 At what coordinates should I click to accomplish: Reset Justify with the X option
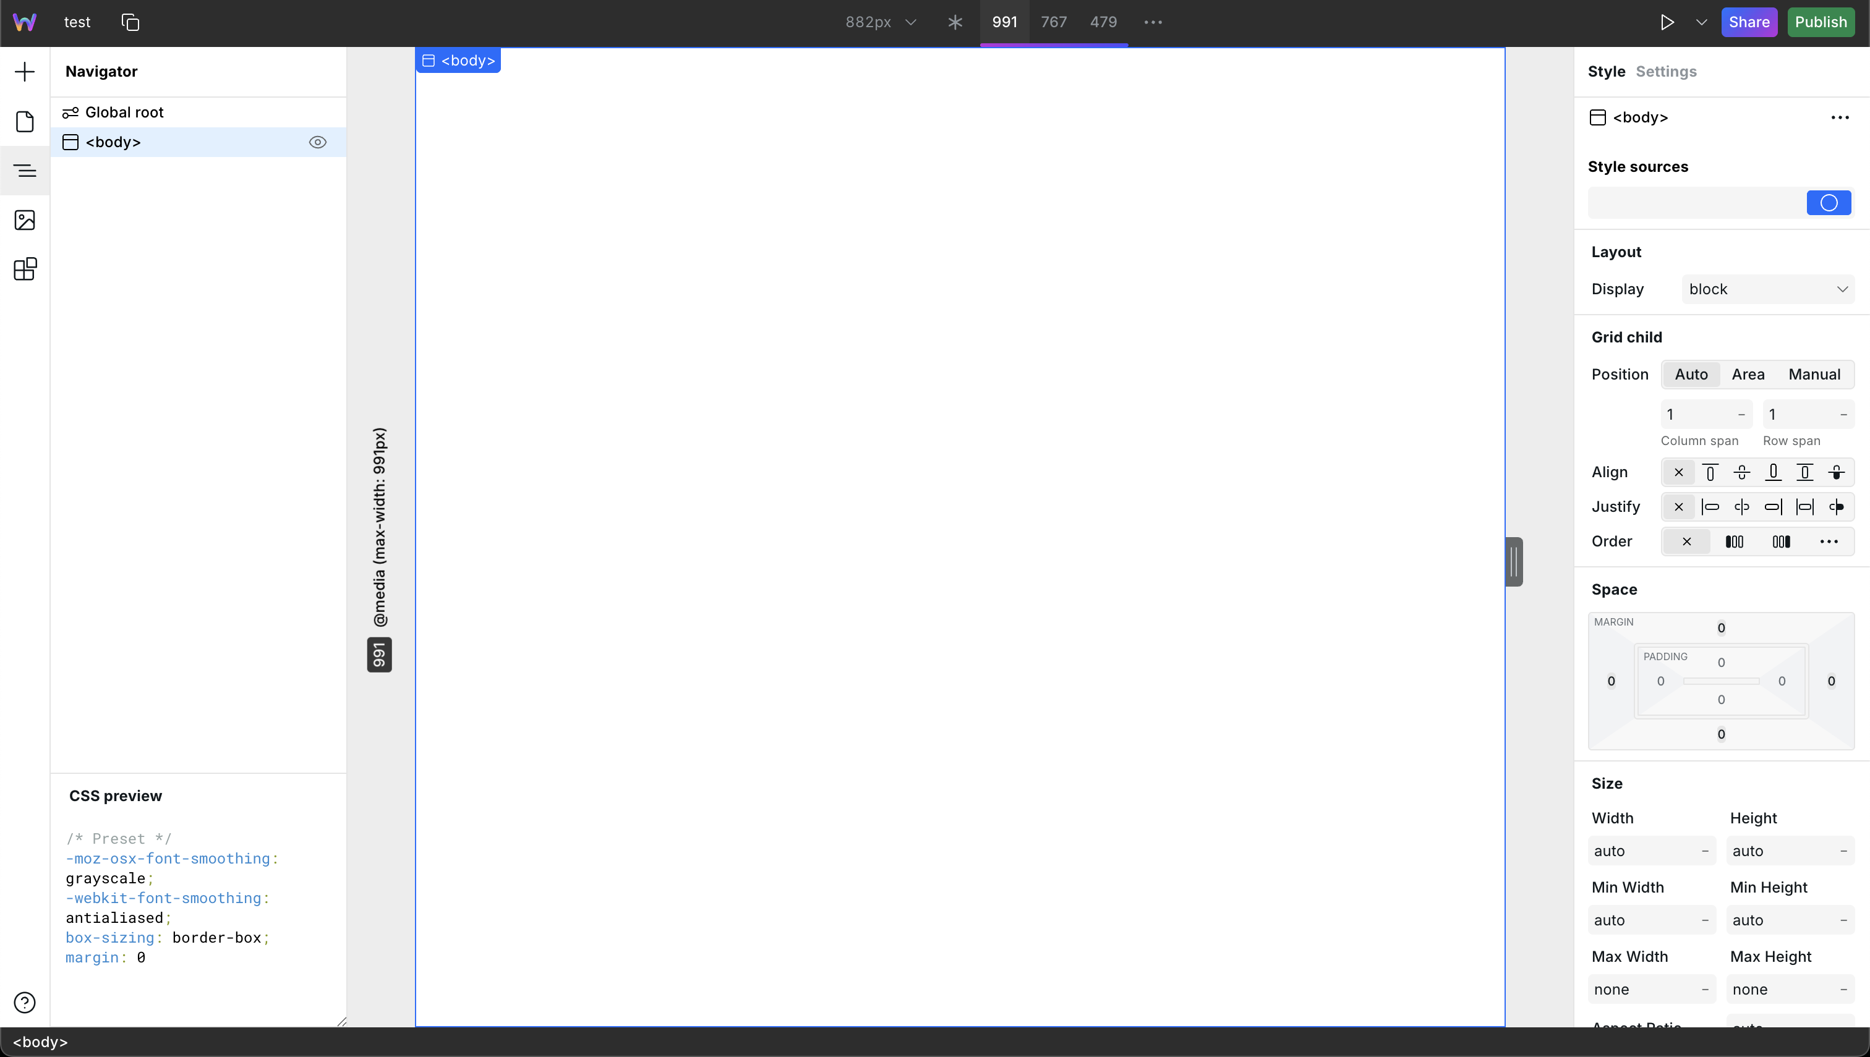click(1679, 507)
